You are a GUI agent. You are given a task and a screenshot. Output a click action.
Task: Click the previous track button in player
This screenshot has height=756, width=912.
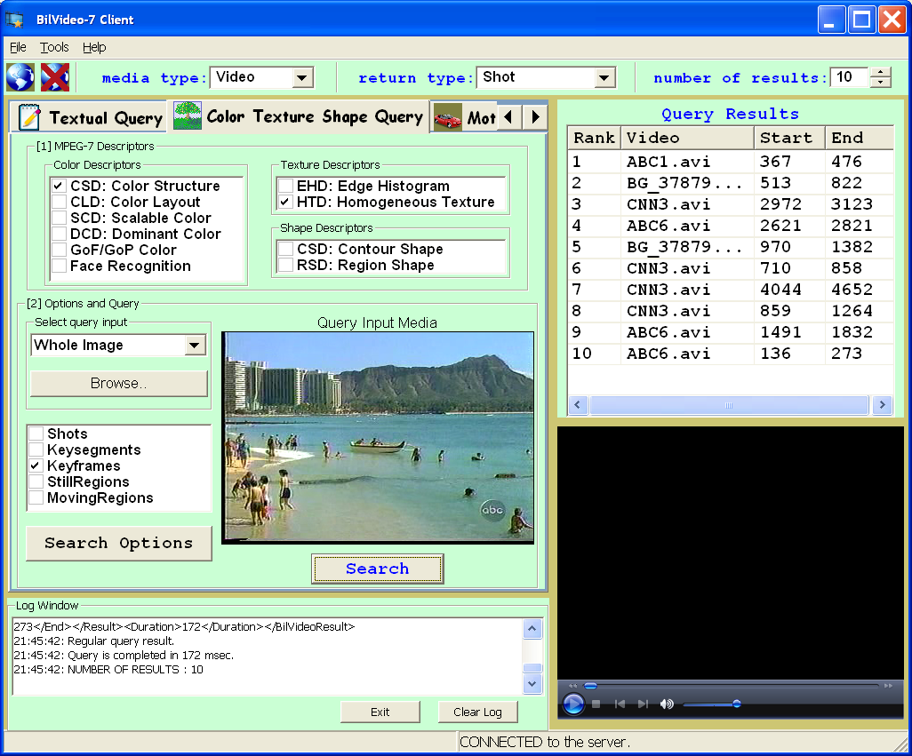[620, 704]
